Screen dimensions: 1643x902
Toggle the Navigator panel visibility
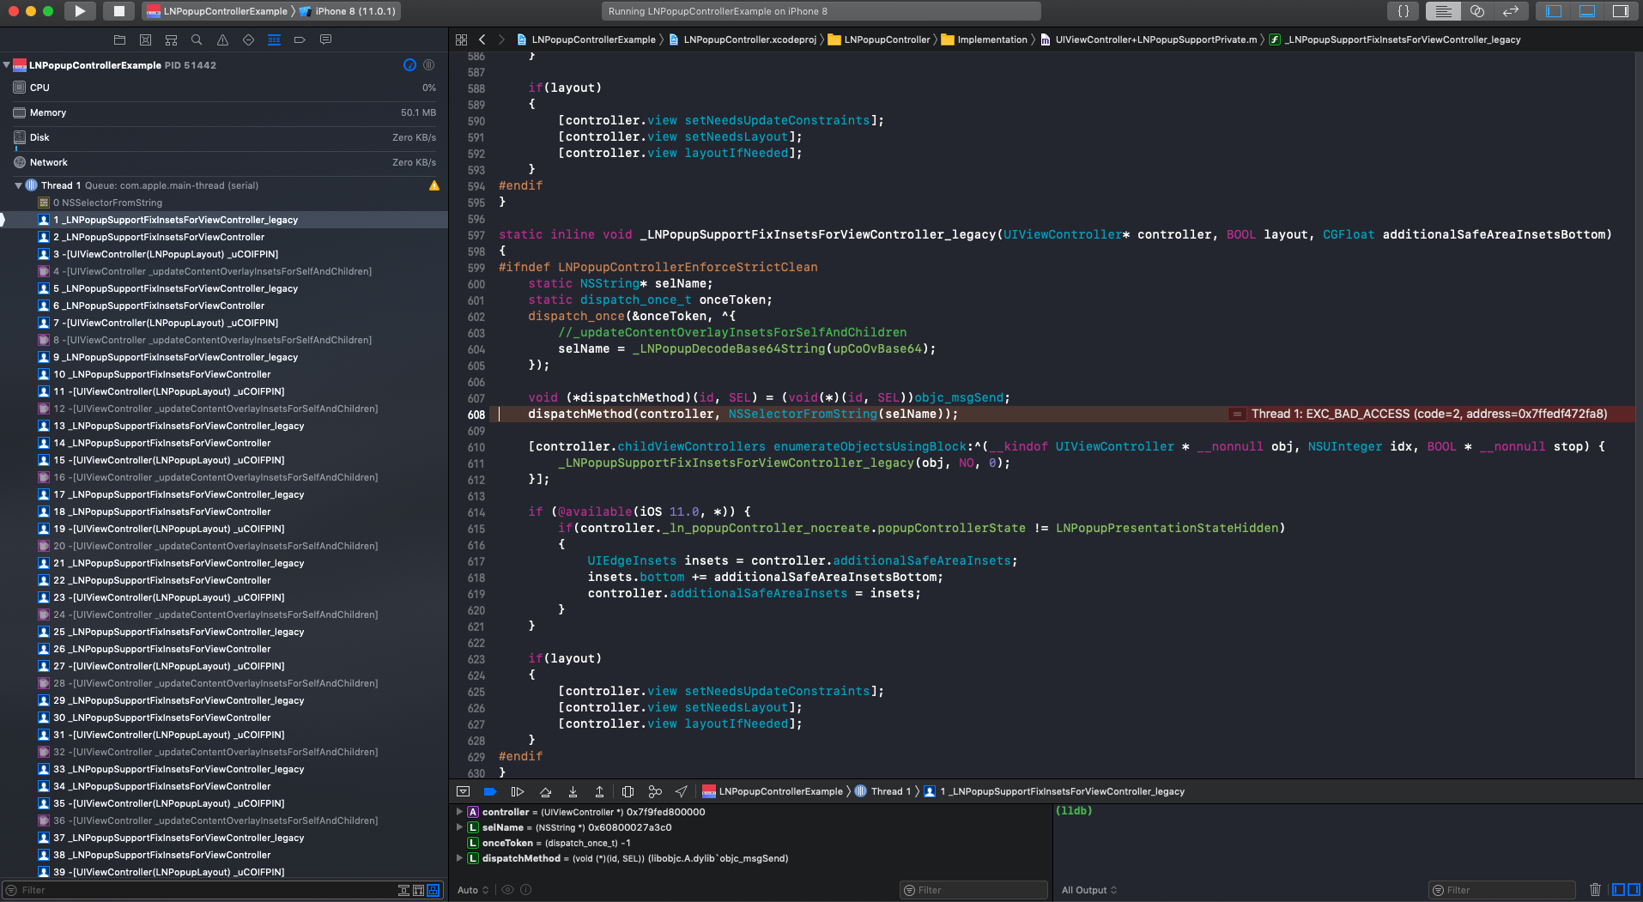pos(1554,11)
